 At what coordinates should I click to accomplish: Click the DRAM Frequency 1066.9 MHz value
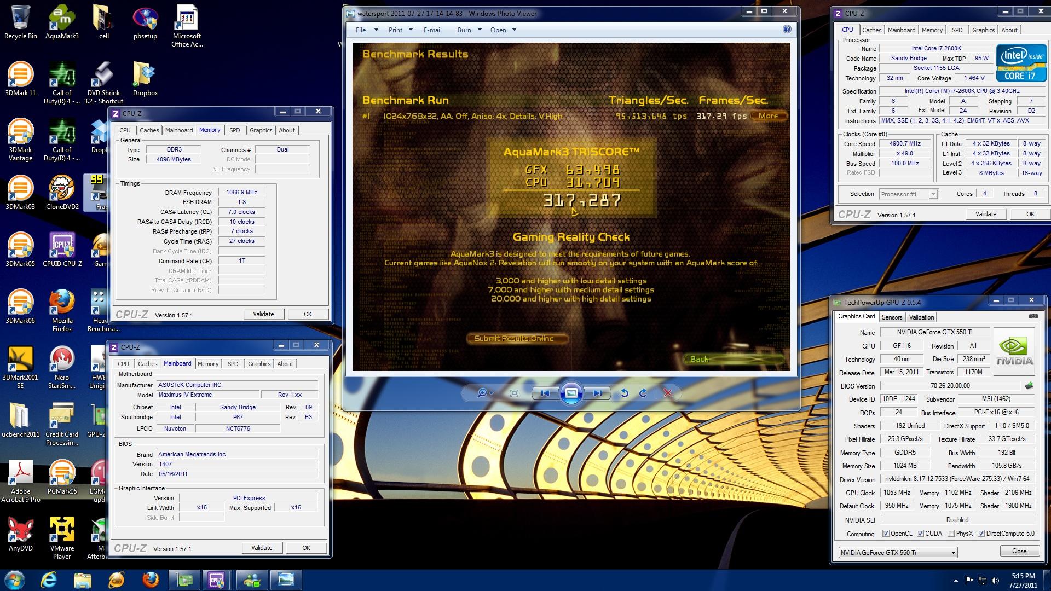tap(241, 192)
